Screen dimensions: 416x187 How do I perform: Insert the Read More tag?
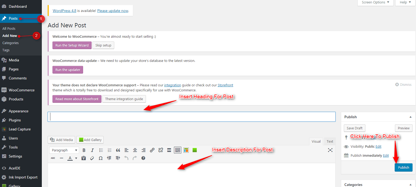pyautogui.click(x=169, y=150)
